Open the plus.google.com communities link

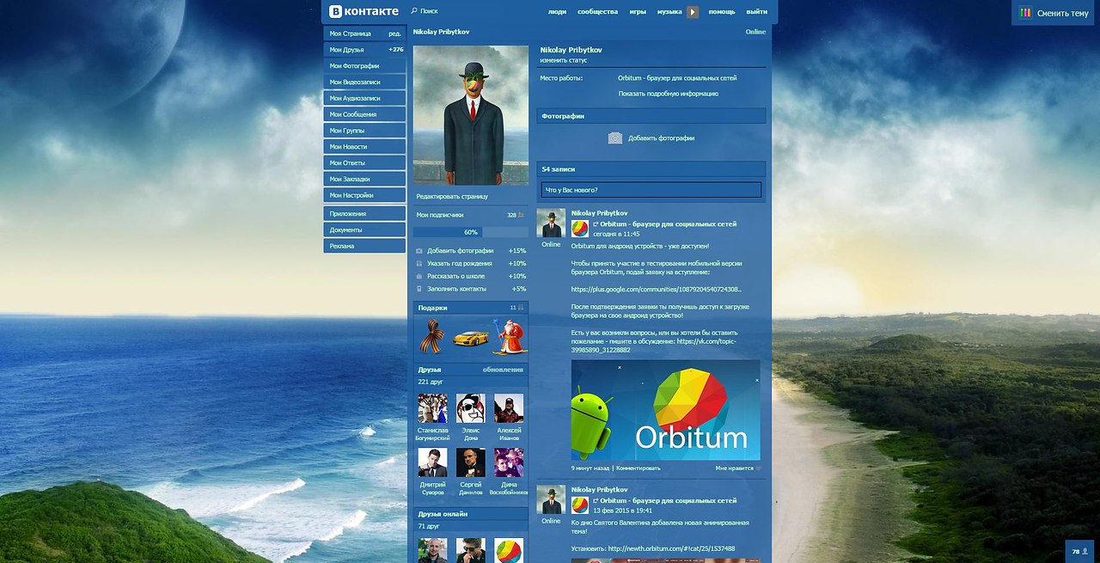pos(656,290)
